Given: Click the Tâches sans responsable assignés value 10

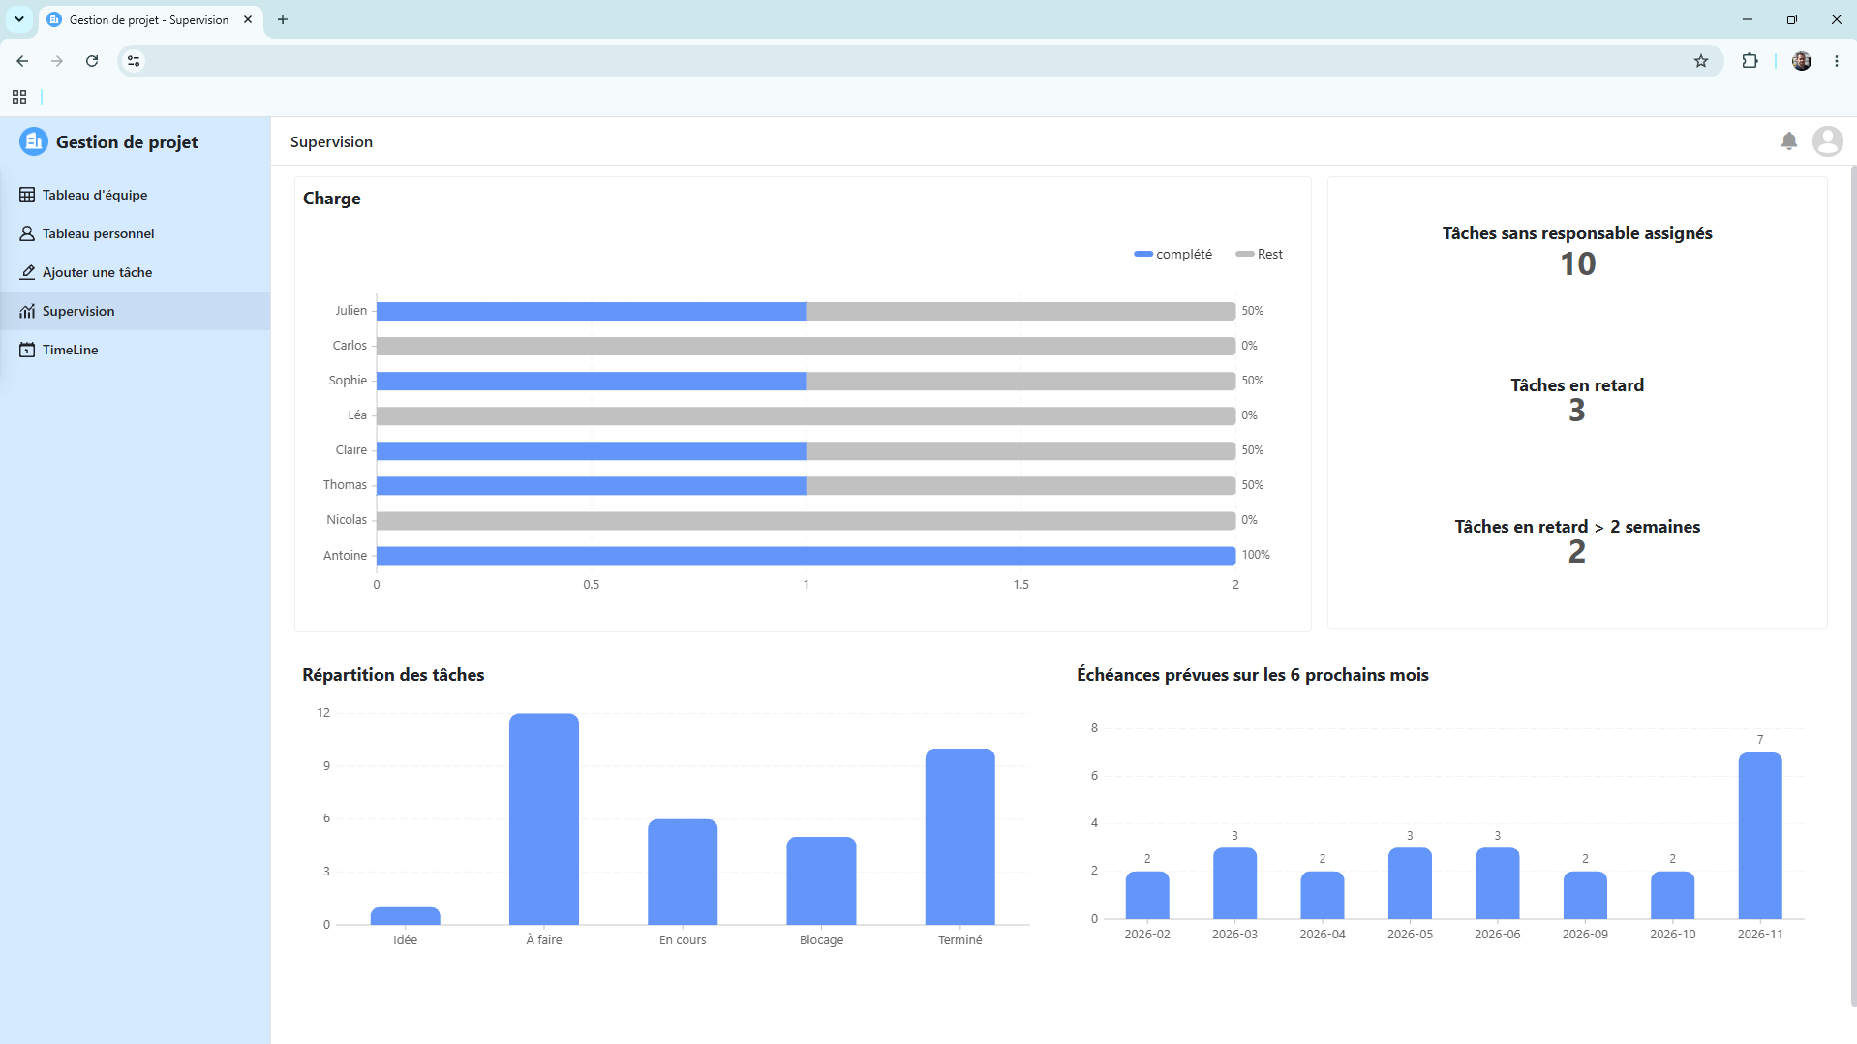Looking at the screenshot, I should click(x=1577, y=264).
